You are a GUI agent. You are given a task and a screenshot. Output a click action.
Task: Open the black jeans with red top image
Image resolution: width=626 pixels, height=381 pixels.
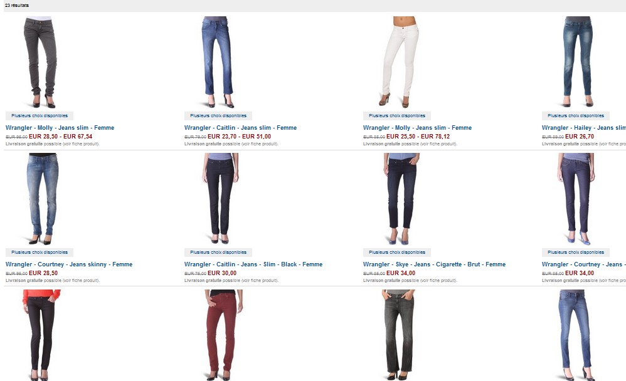point(41,335)
